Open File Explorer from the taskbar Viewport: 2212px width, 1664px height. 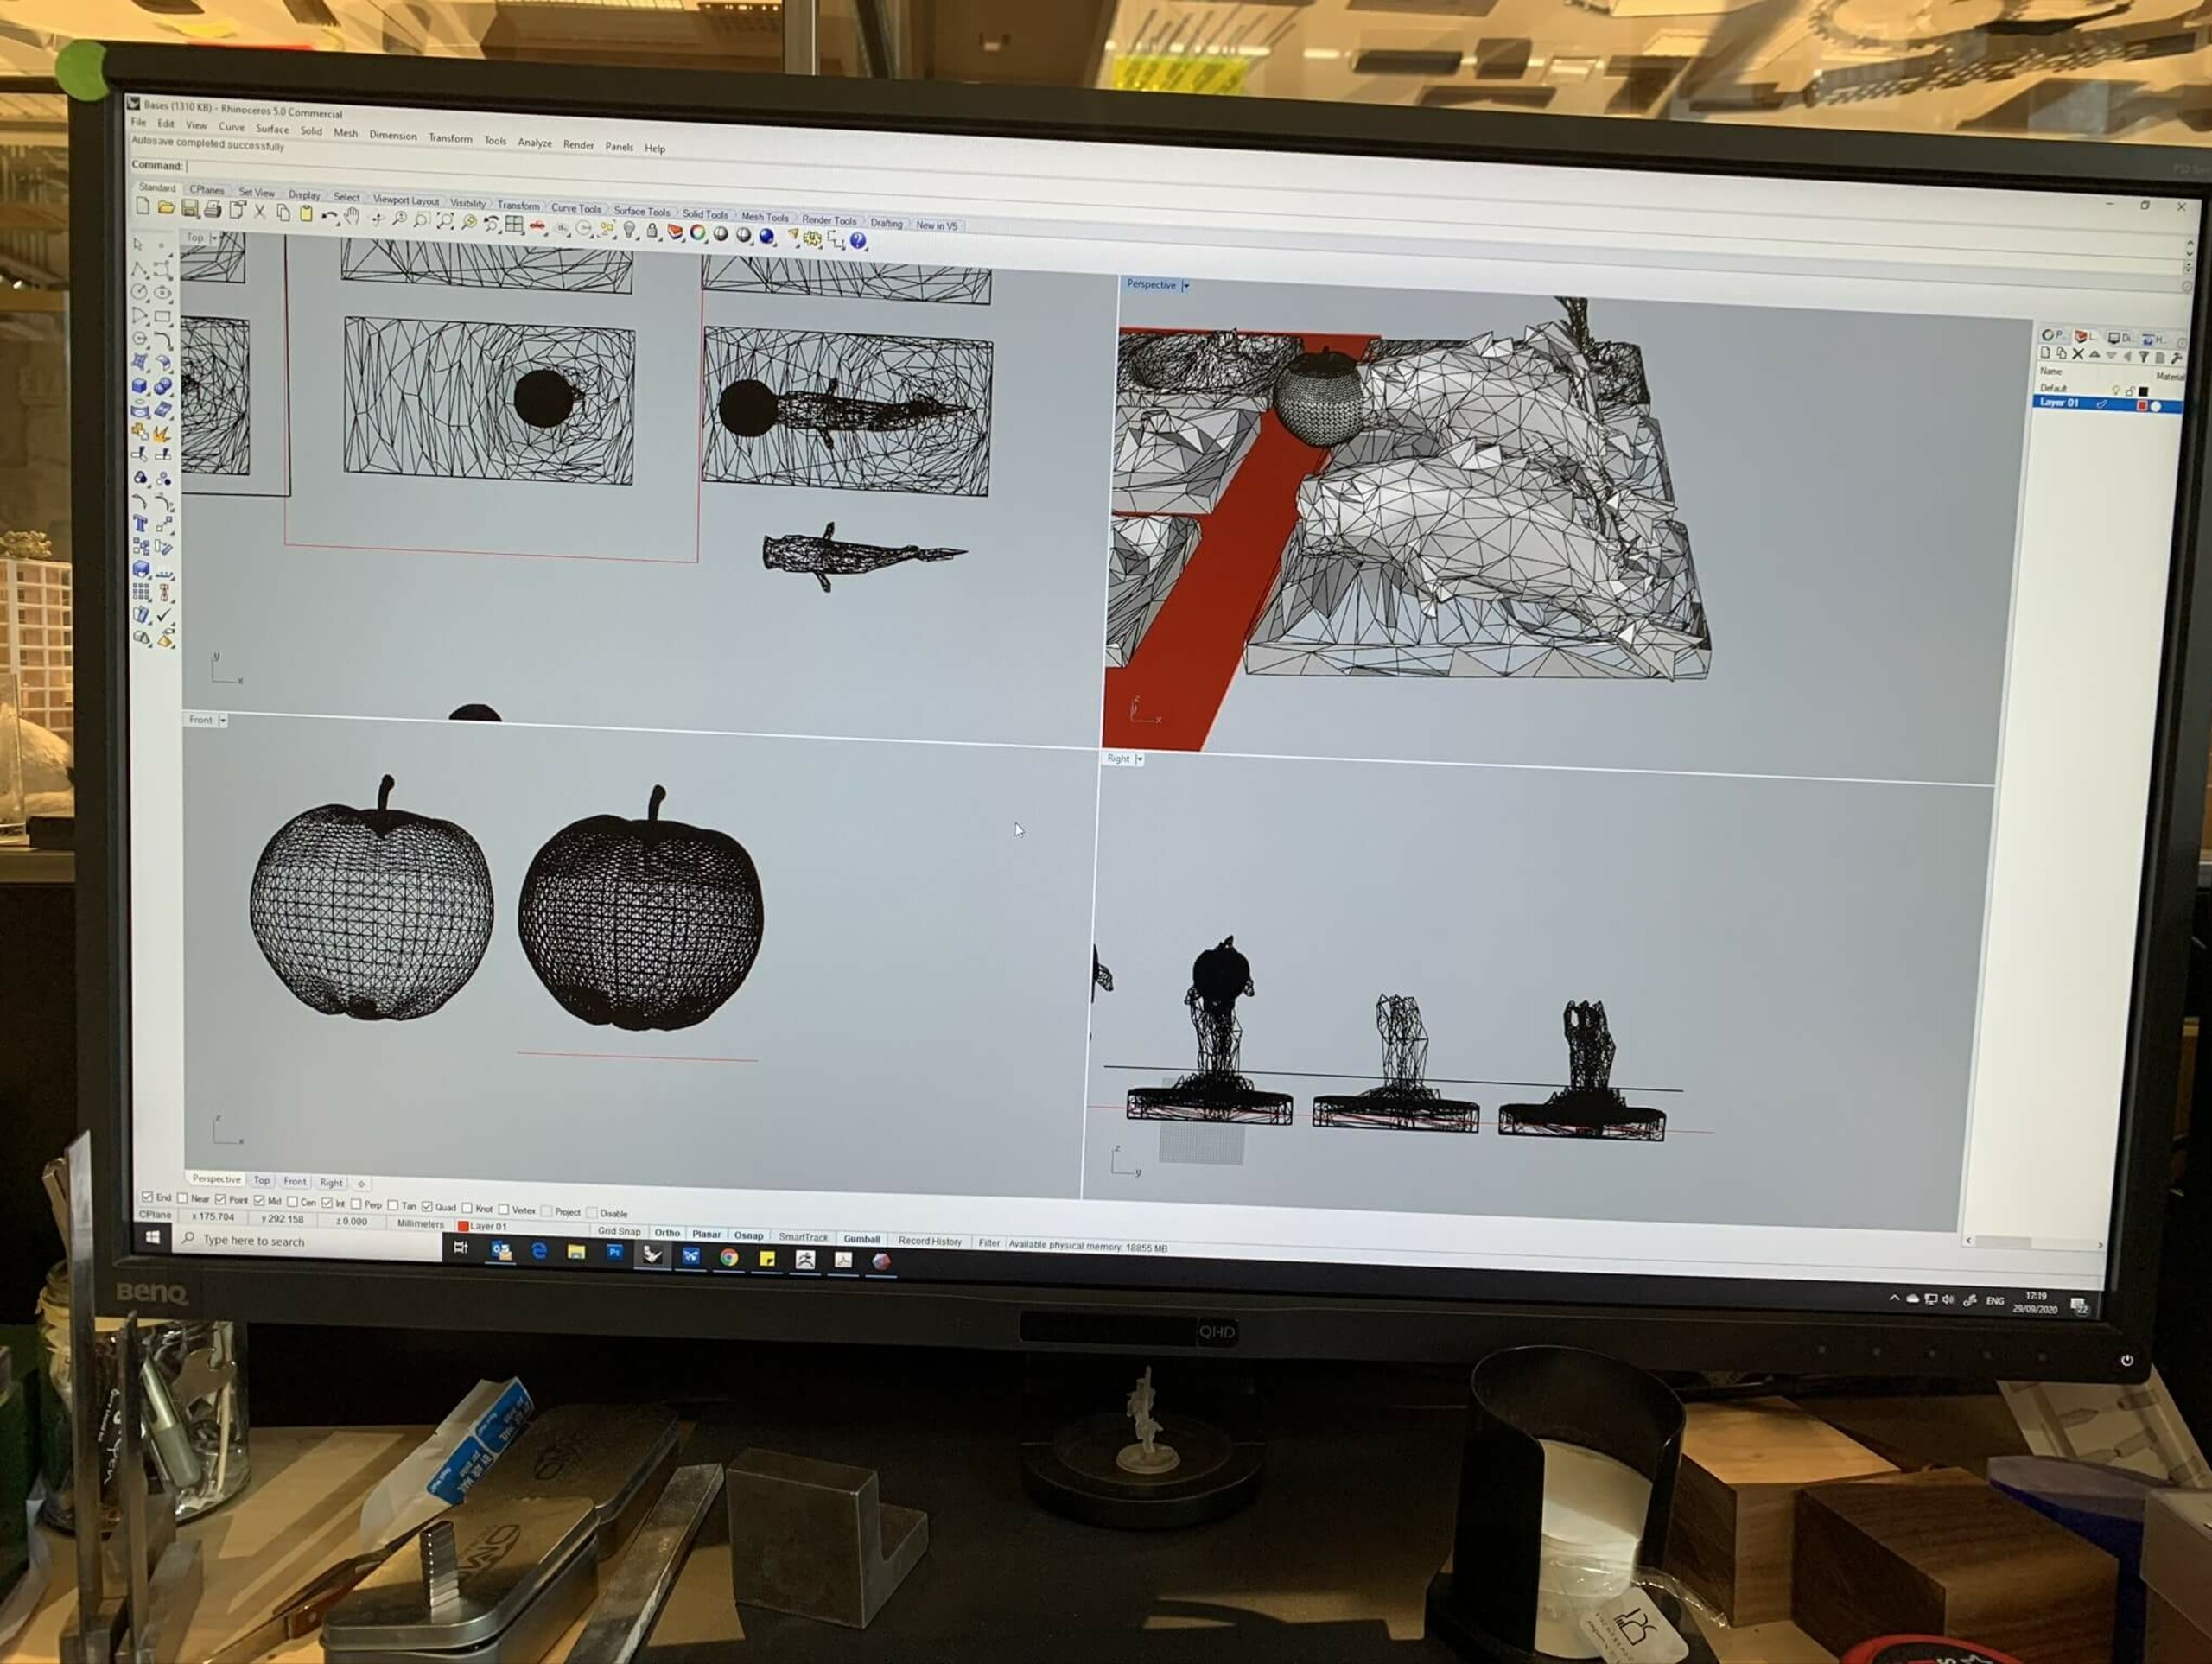pyautogui.click(x=576, y=1251)
